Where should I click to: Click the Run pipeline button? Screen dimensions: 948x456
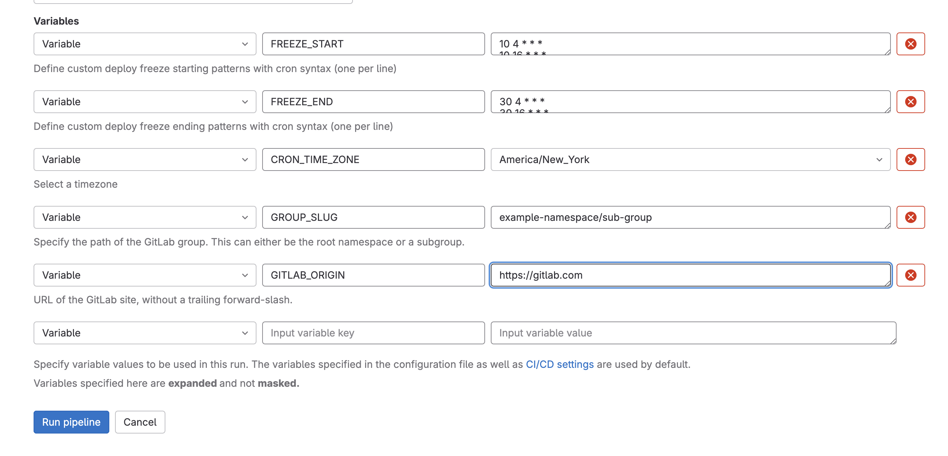click(x=71, y=422)
